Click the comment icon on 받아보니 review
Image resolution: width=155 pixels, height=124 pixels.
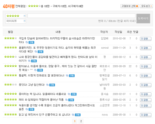click(x=35, y=70)
